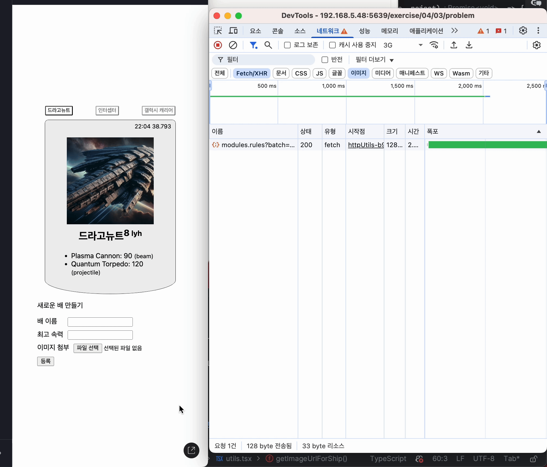Focus the 배 이름 input field
547x467 pixels.
tap(100, 322)
